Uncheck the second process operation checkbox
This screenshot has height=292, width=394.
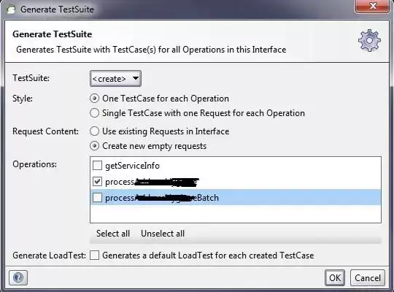(x=97, y=181)
